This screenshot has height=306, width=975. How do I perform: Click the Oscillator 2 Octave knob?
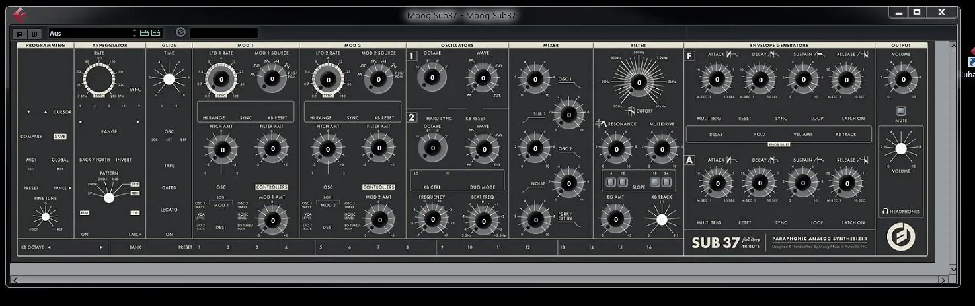tap(432, 148)
